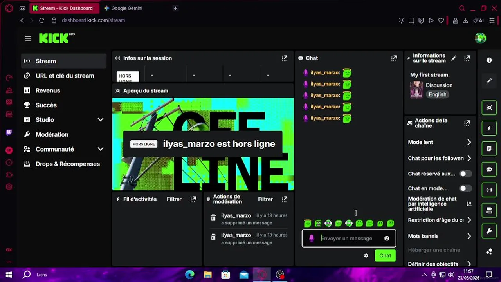This screenshot has height=282, width=501.
Task: Open Mots bannis options arrow
Action: pyautogui.click(x=469, y=236)
